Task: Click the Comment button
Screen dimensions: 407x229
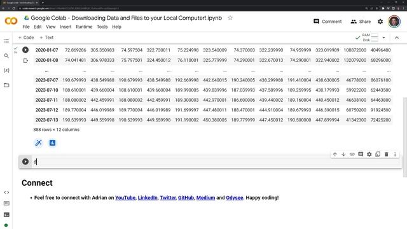Action: pos(328,22)
